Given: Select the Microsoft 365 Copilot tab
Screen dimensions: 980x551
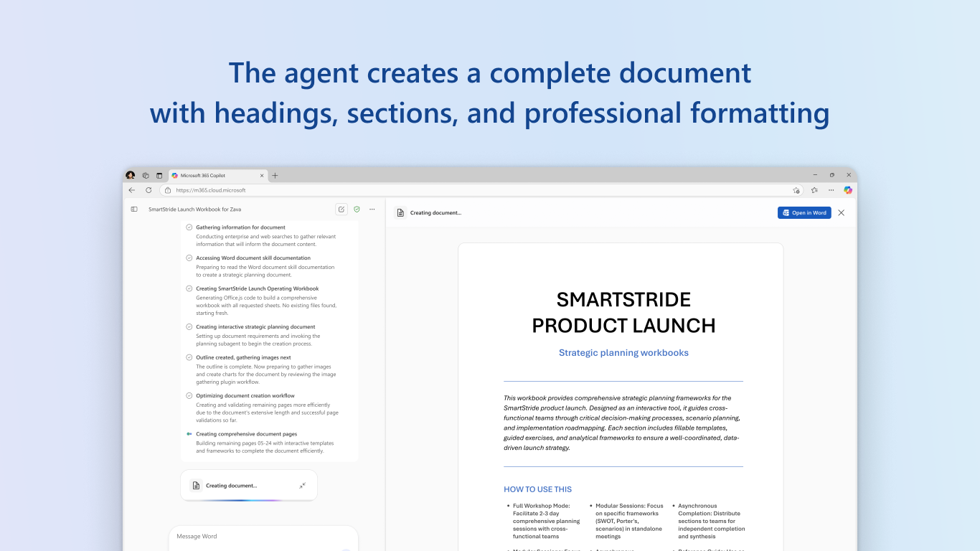Looking at the screenshot, I should (x=218, y=175).
